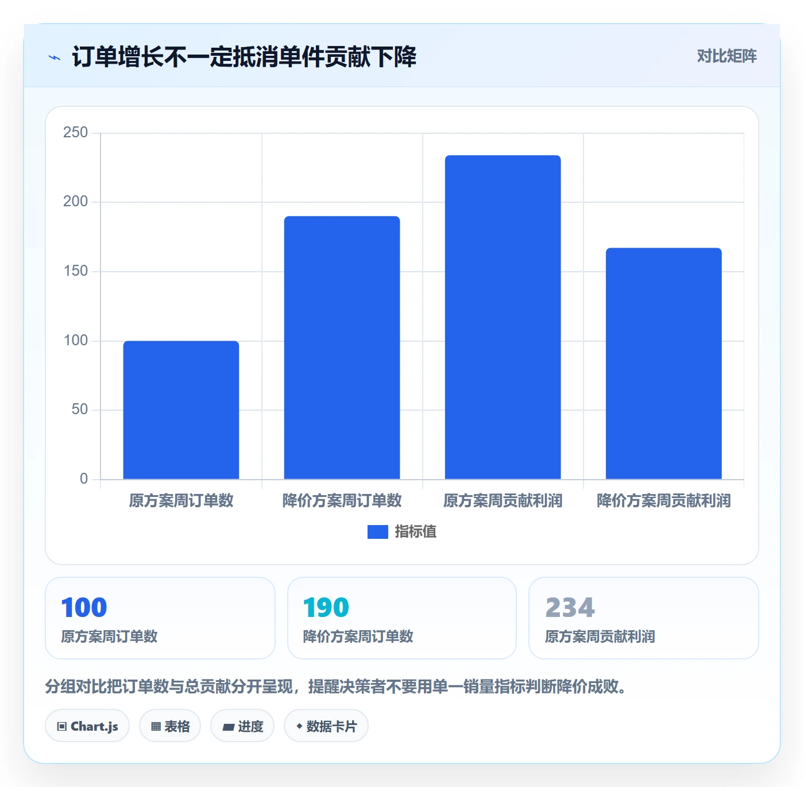Click the gray 234 stat card value
The height and width of the screenshot is (787, 804).
570,608
